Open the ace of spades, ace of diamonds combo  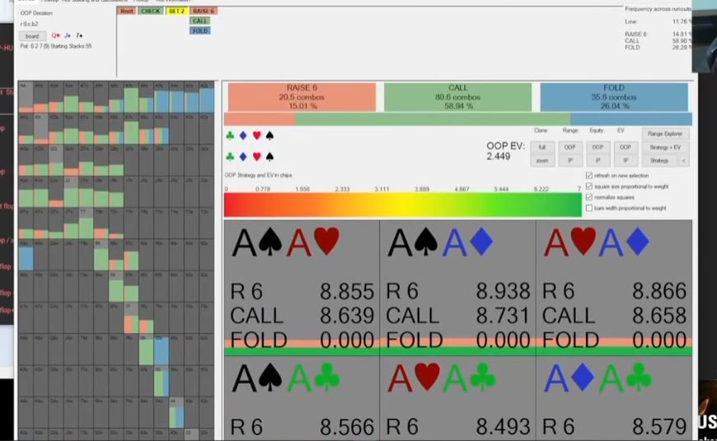pos(457,288)
